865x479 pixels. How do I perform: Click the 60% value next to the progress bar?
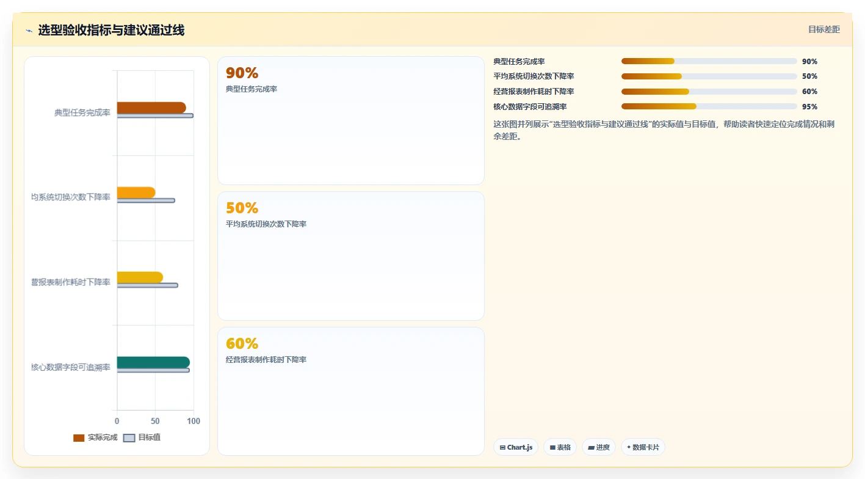click(x=809, y=92)
